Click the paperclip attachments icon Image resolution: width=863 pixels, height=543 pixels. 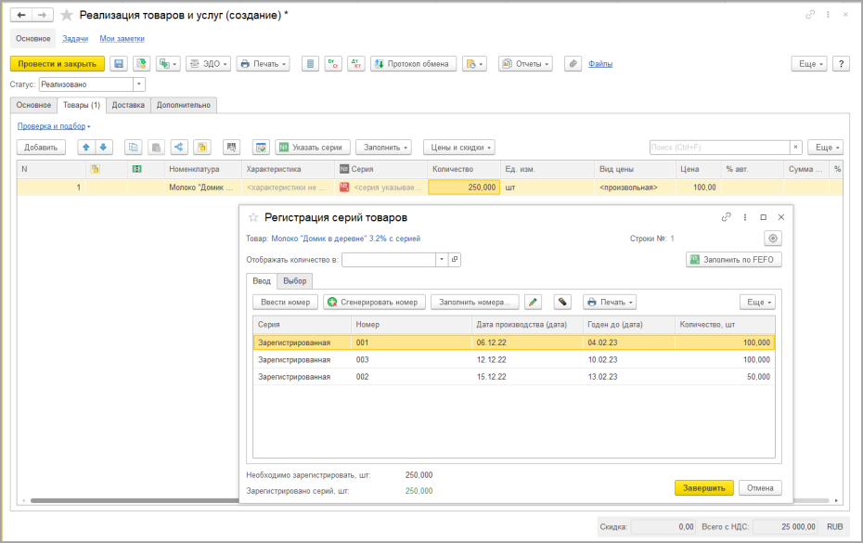tap(573, 64)
